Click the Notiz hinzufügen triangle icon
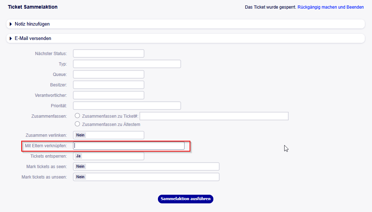372x212 pixels. 11,24
